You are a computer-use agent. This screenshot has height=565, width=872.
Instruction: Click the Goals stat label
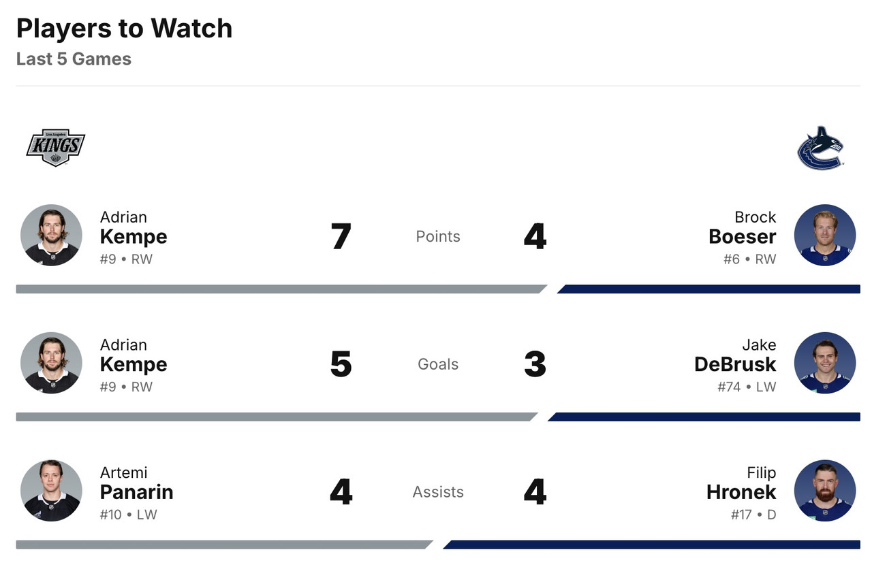tap(438, 365)
